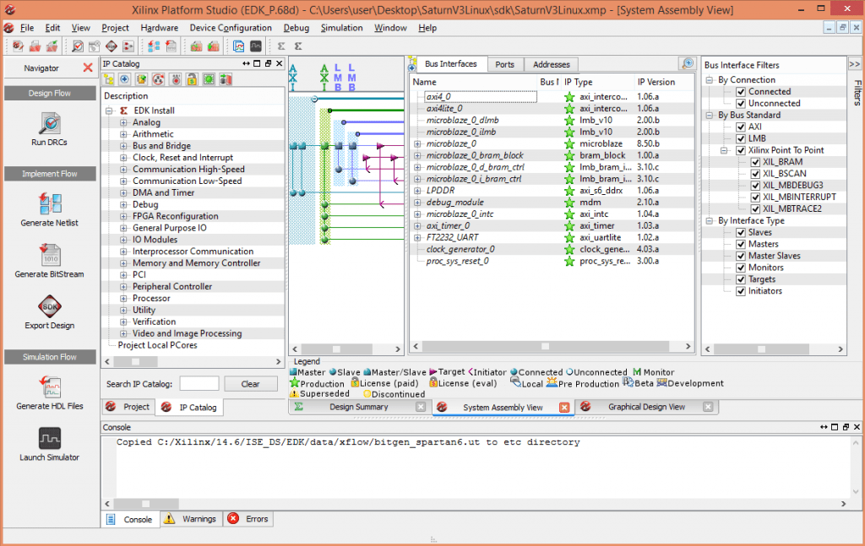Open the Hardware menu

point(159,28)
